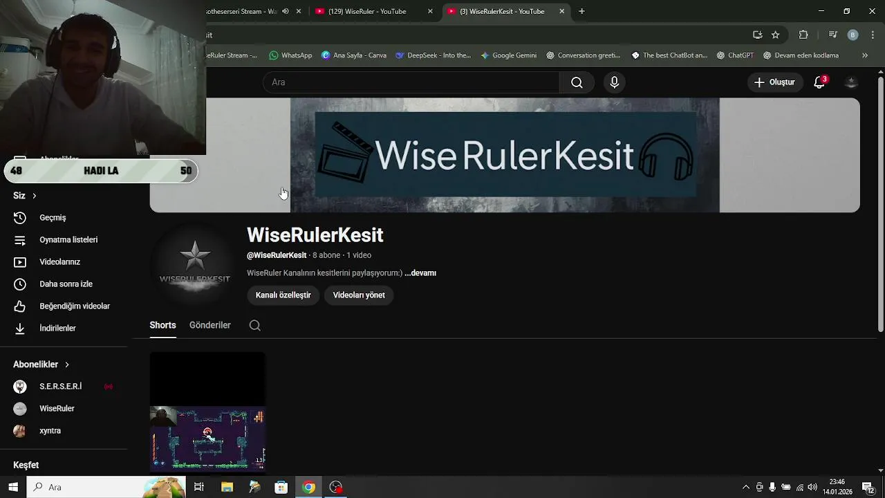Click the YouTube search magnifier button
Image resolution: width=885 pixels, height=498 pixels.
[577, 82]
